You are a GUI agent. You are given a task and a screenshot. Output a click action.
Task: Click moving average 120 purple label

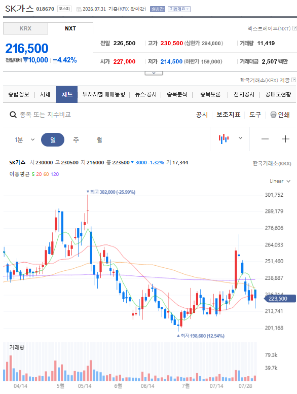pos(55,174)
